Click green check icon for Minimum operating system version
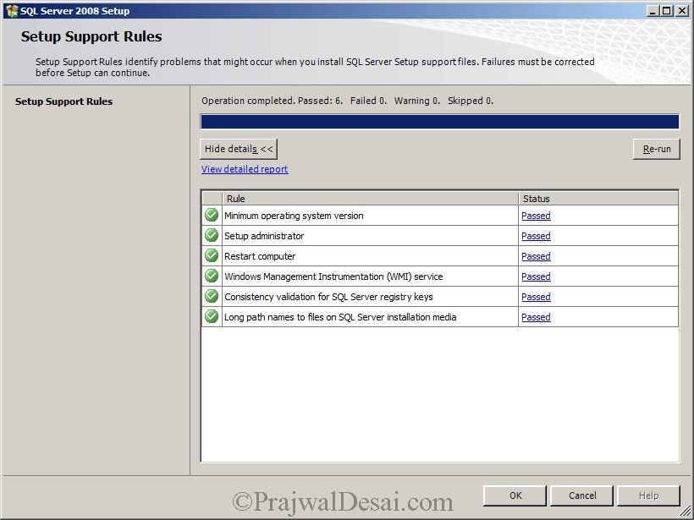Image resolution: width=694 pixels, height=520 pixels. [x=212, y=216]
